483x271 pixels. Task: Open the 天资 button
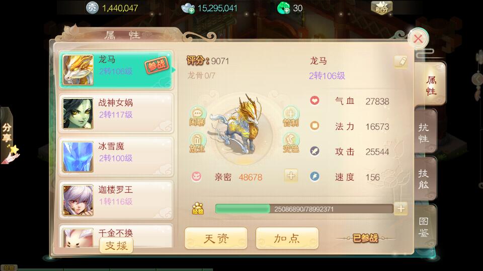[x=216, y=238]
